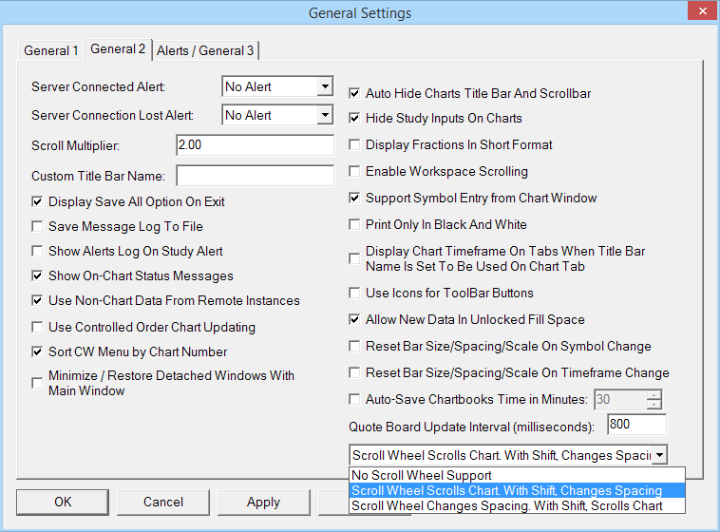Choose Scroll Wheel Changes Spacing. With Shift, Scrolls Chart
Image resolution: width=720 pixels, height=532 pixels.
point(517,505)
